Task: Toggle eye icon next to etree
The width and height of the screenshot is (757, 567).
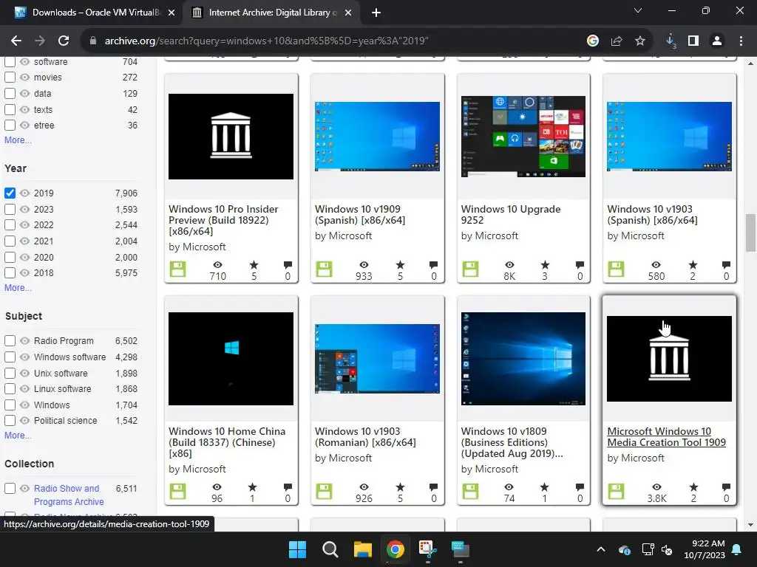Action: [x=24, y=125]
